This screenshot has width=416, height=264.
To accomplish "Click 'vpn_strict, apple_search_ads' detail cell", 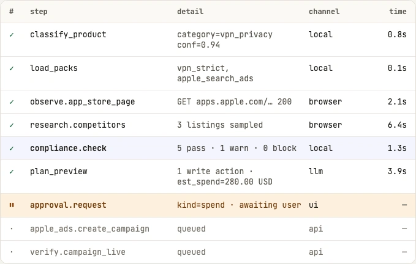I will pyautogui.click(x=215, y=73).
